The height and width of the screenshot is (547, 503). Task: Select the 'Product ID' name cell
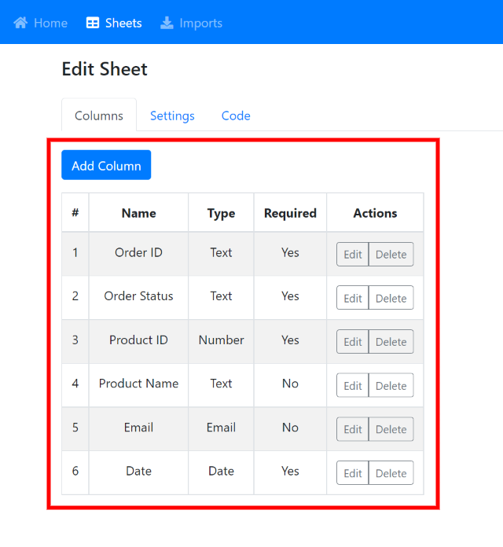point(138,340)
